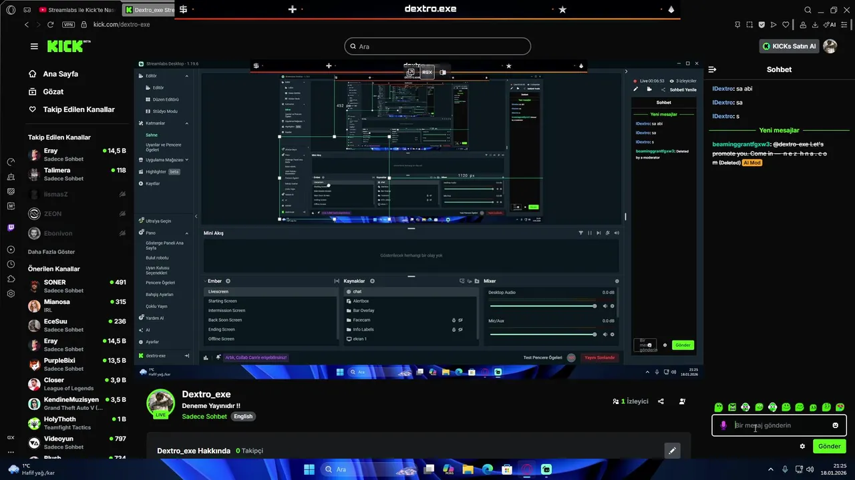855x480 pixels.
Task: Click Sadece Sohbet category under stream title
Action: [204, 417]
